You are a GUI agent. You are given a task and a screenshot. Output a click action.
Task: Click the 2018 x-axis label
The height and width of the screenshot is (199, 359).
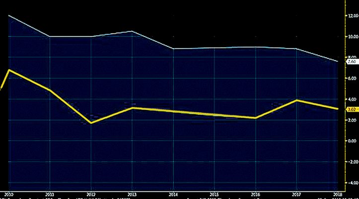tap(338, 194)
